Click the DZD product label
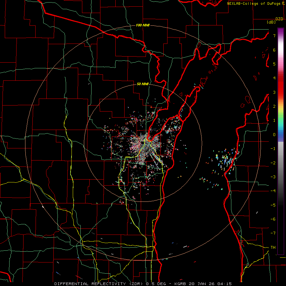This screenshot has height=286, width=286. tap(279, 19)
